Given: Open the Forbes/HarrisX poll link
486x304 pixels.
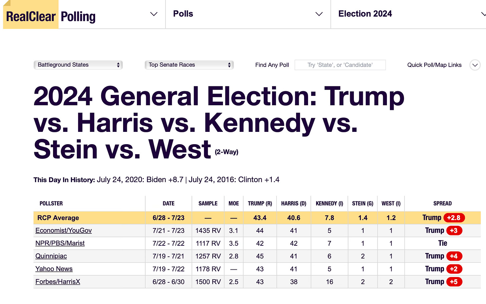Looking at the screenshot, I should (58, 282).
